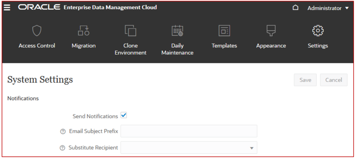This screenshot has height=159, width=357.
Task: Click the Substitute Recipient combo box field
Action: (x=189, y=147)
